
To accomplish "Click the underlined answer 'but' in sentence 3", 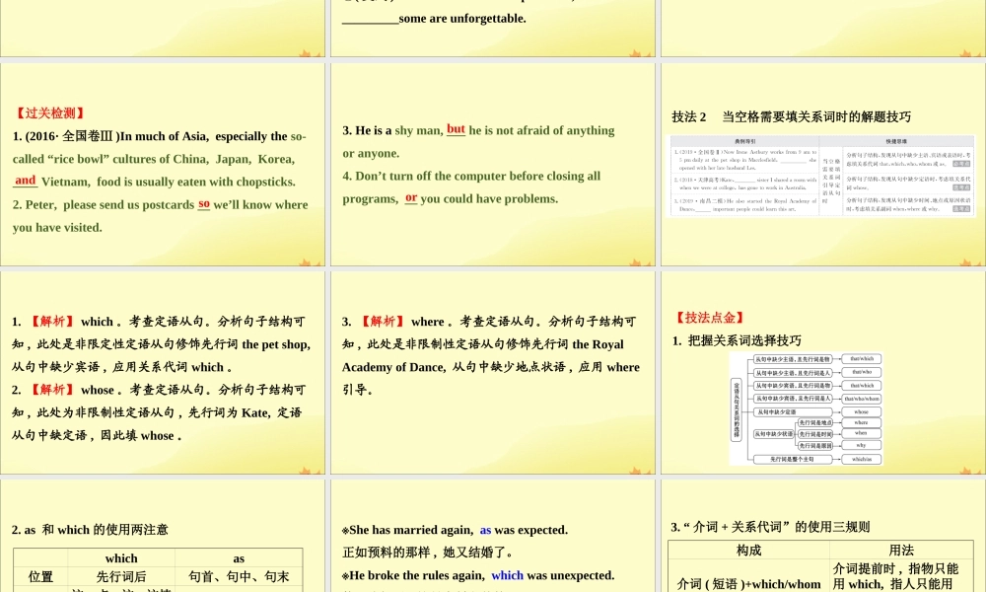I will click(x=456, y=129).
